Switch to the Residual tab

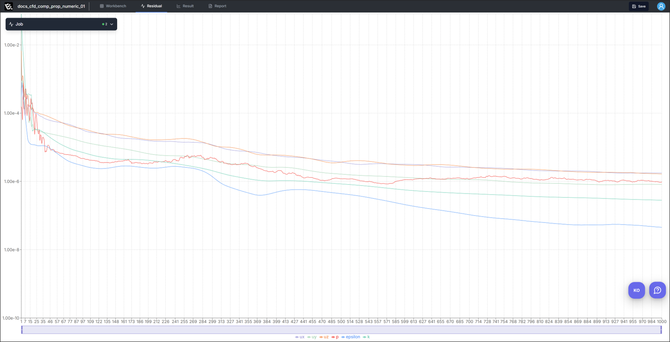[152, 6]
